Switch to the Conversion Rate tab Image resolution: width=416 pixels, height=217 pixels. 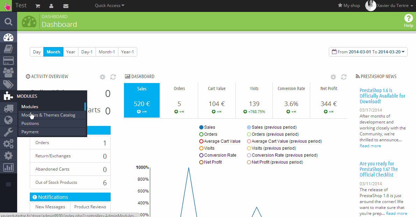[x=291, y=100]
